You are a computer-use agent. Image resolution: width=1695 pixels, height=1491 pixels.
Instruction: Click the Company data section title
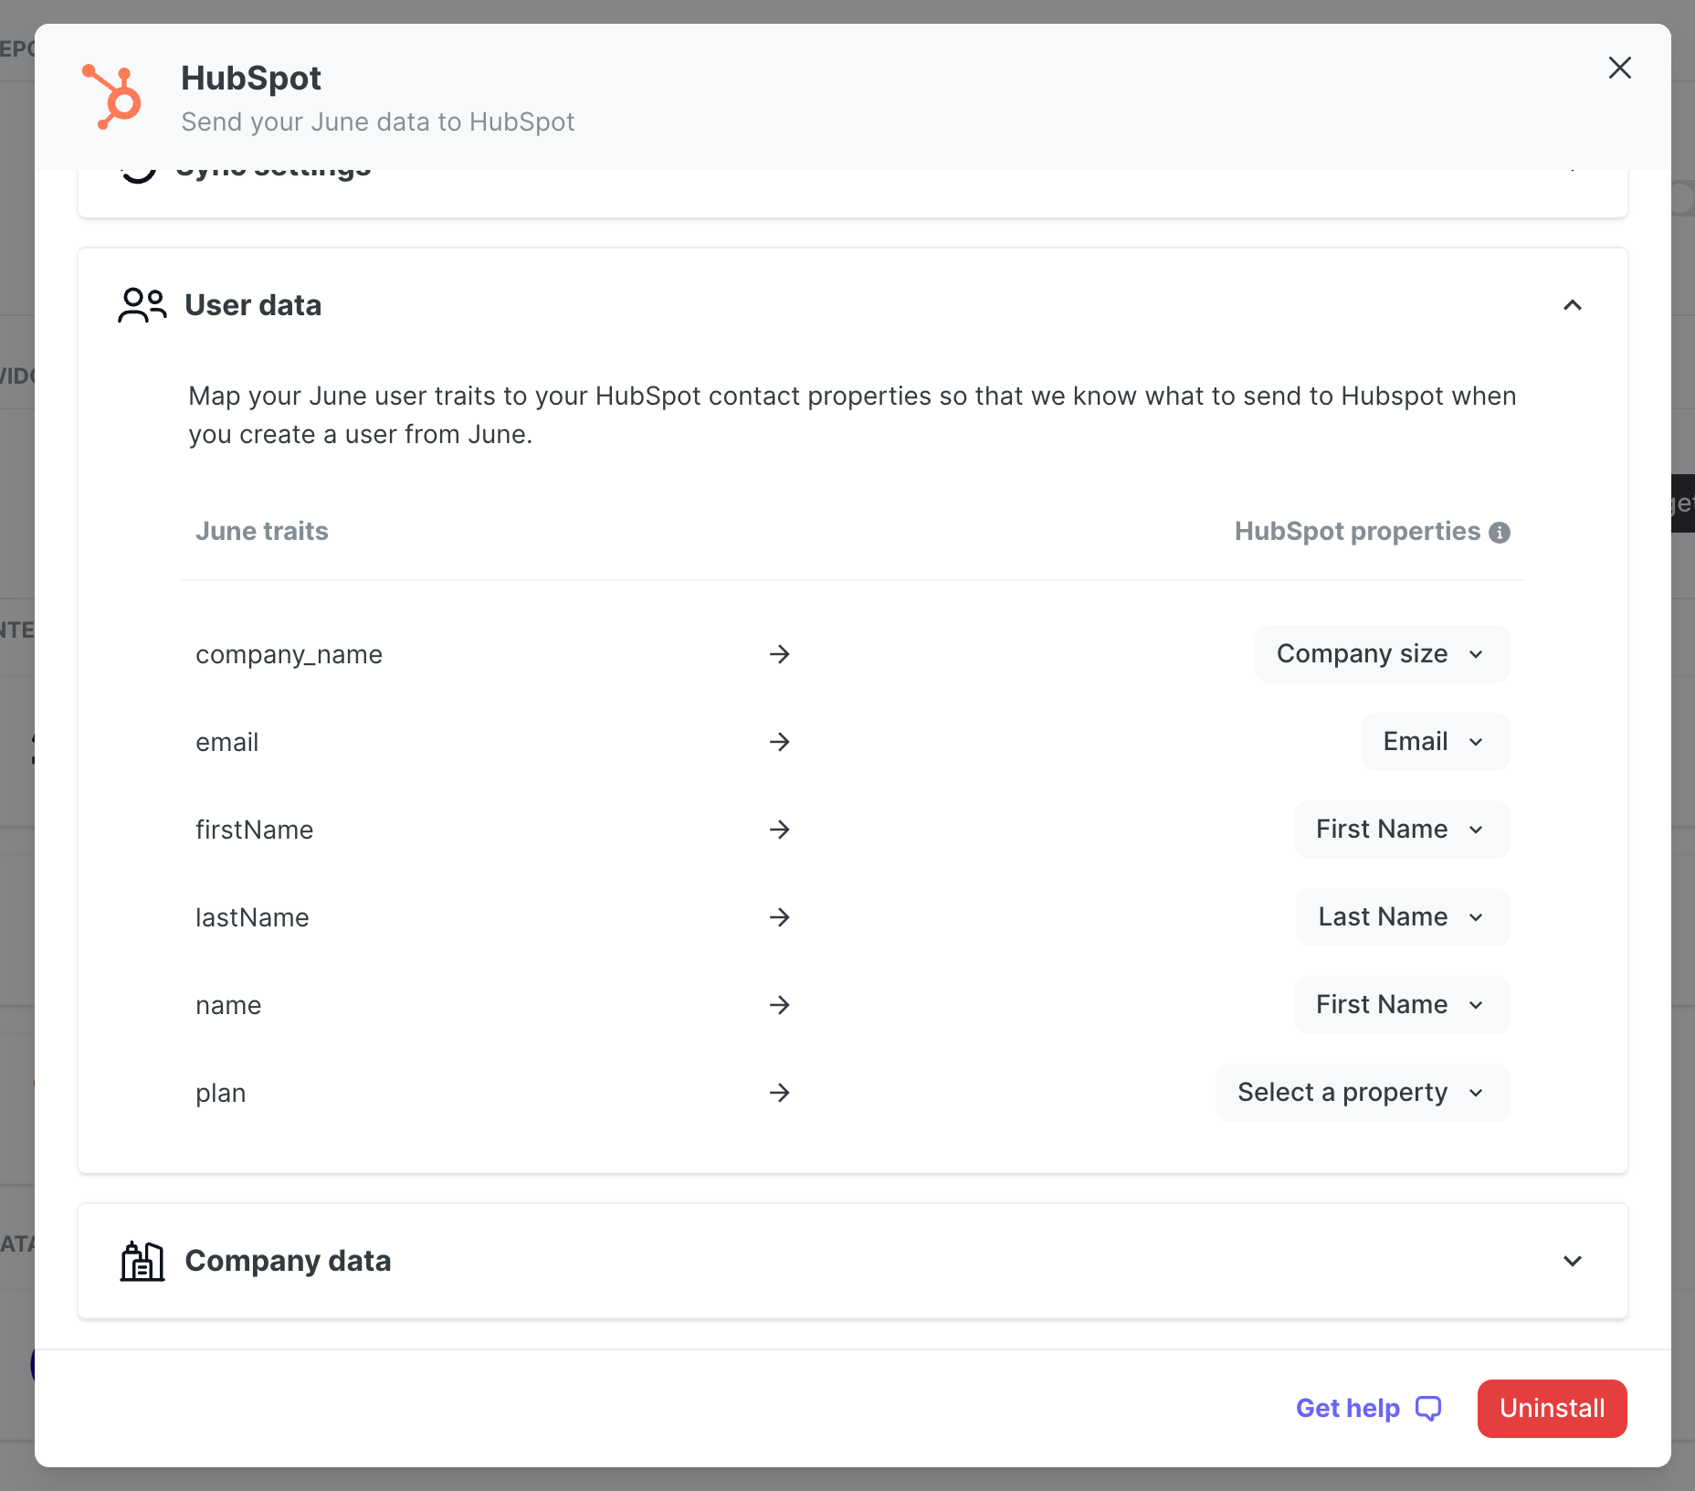click(288, 1261)
